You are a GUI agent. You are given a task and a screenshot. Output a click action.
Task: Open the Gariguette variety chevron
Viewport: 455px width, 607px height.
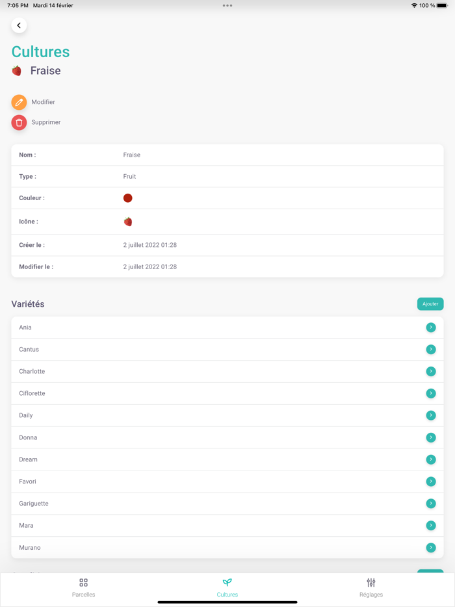(431, 503)
